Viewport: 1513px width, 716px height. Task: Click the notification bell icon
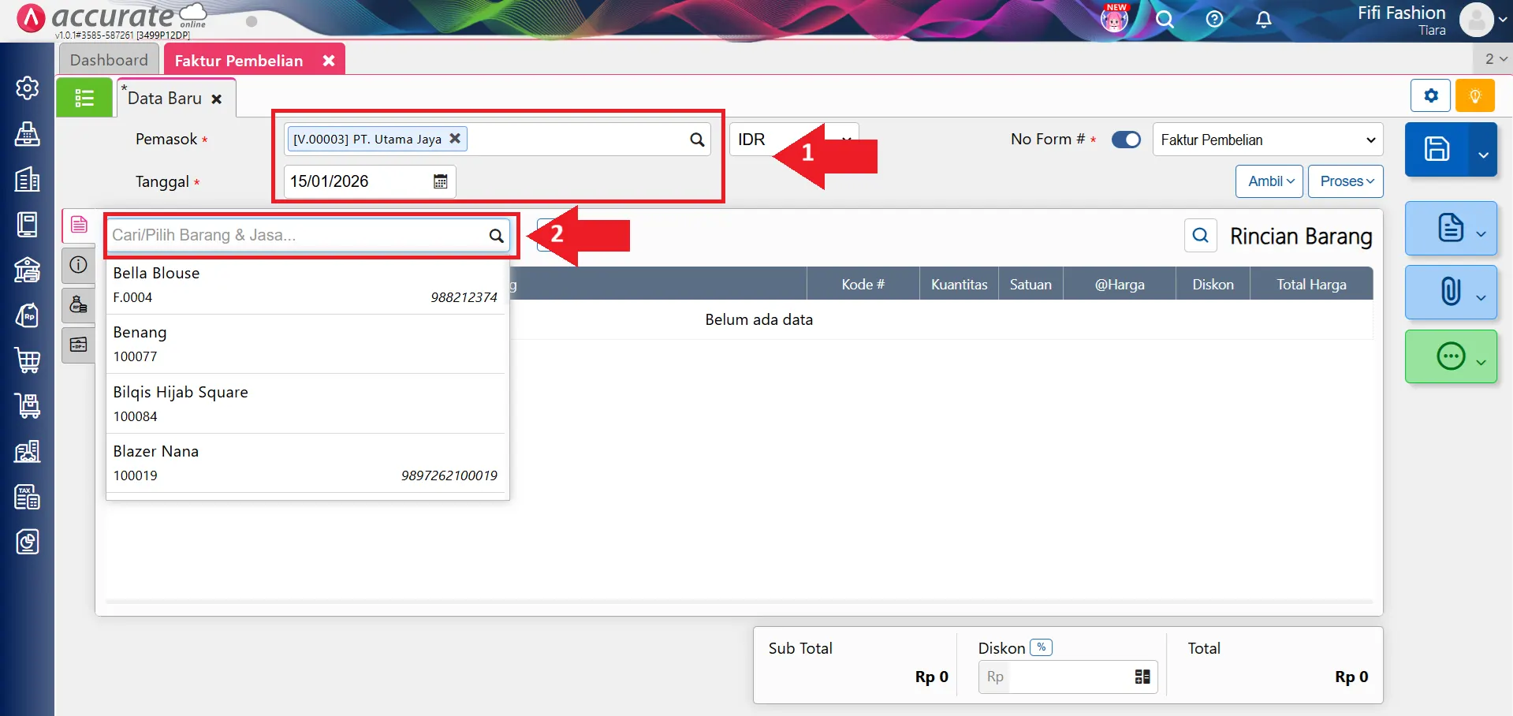1263,20
